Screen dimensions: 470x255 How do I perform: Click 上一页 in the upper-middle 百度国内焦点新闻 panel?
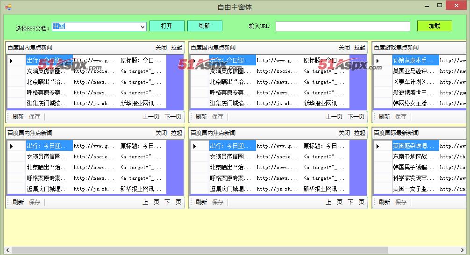pos(334,117)
